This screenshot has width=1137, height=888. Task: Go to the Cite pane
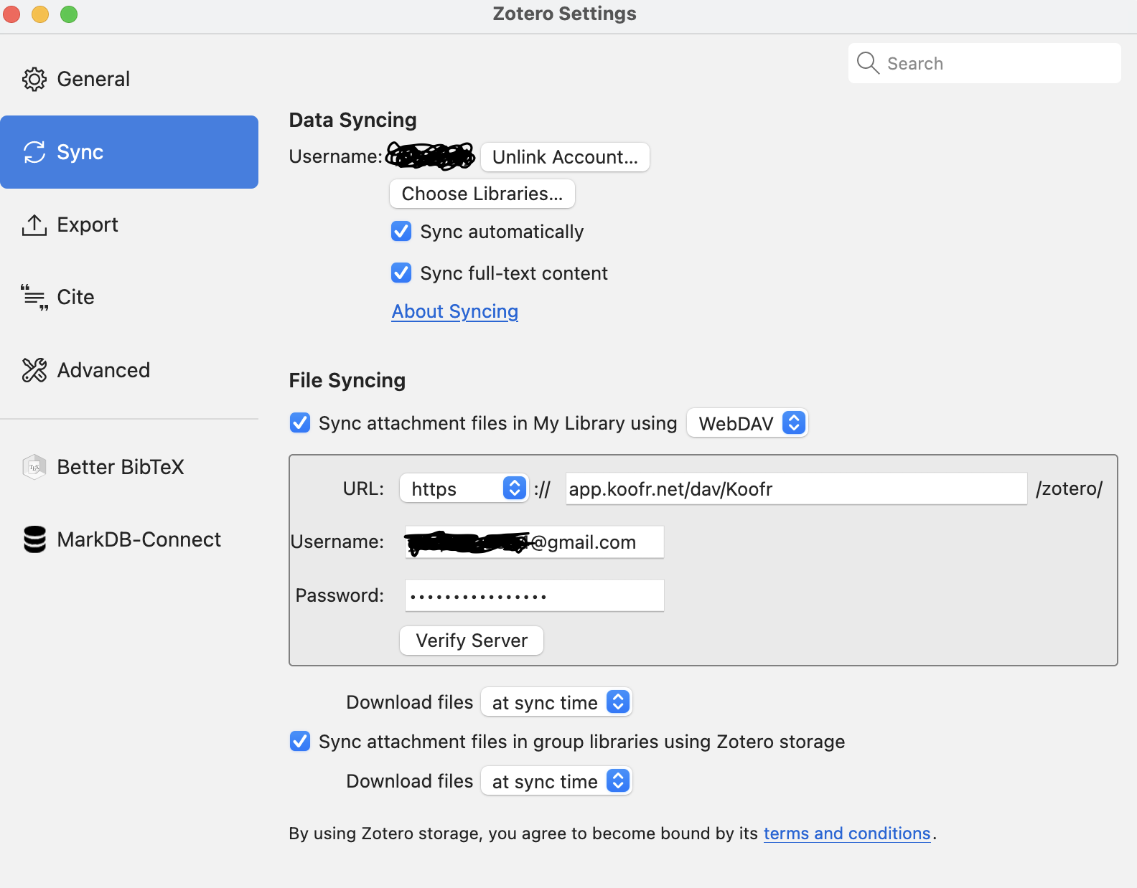point(129,298)
